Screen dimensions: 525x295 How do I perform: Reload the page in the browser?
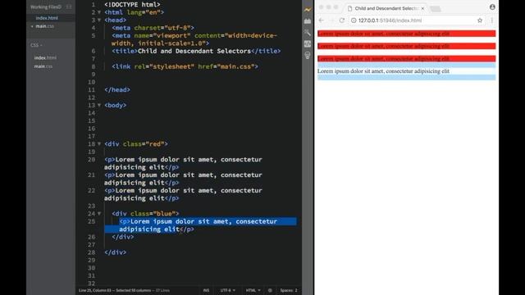342,20
